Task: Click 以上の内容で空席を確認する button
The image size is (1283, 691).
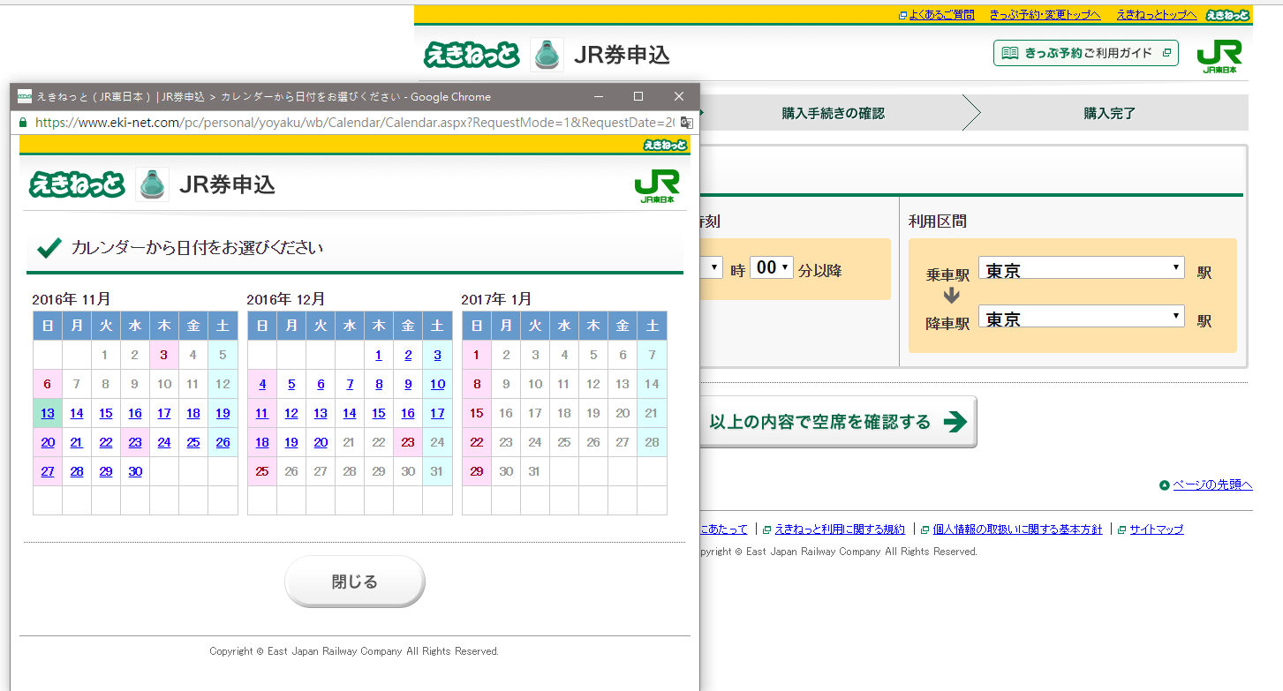Action: [838, 422]
